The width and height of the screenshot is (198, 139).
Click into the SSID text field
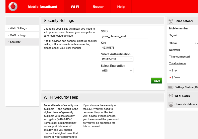click(124, 36)
